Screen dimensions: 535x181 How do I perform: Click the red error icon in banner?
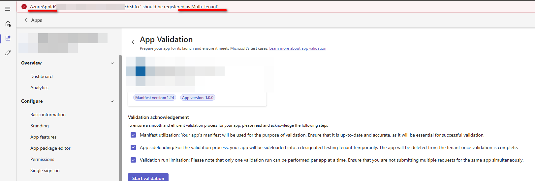24,7
